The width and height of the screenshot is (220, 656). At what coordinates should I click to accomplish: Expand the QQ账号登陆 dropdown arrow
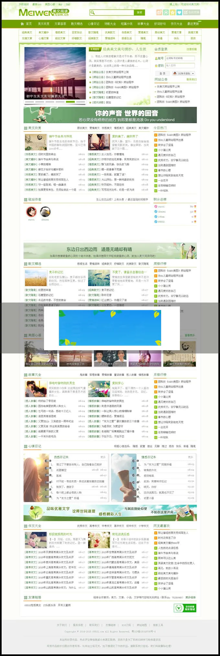tap(193, 74)
